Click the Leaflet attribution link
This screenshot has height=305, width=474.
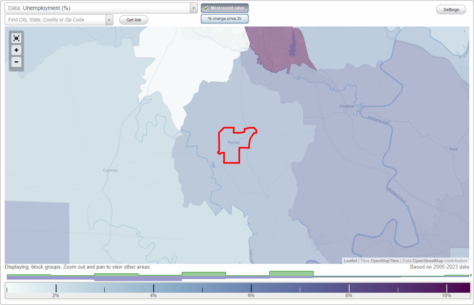point(350,261)
